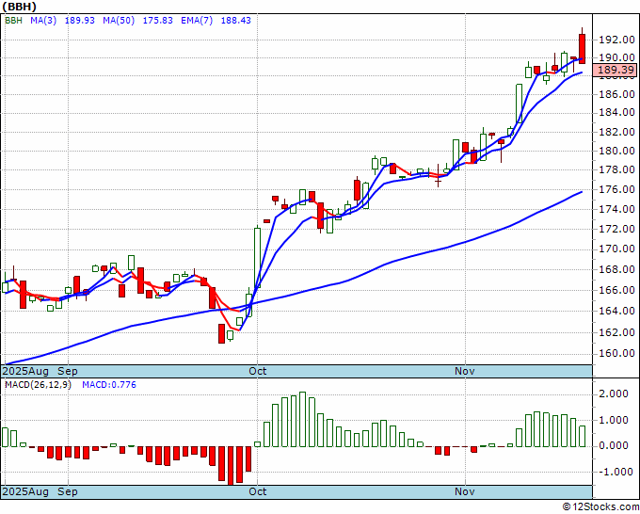Click the lowest red MACD histogram bar

[231, 465]
